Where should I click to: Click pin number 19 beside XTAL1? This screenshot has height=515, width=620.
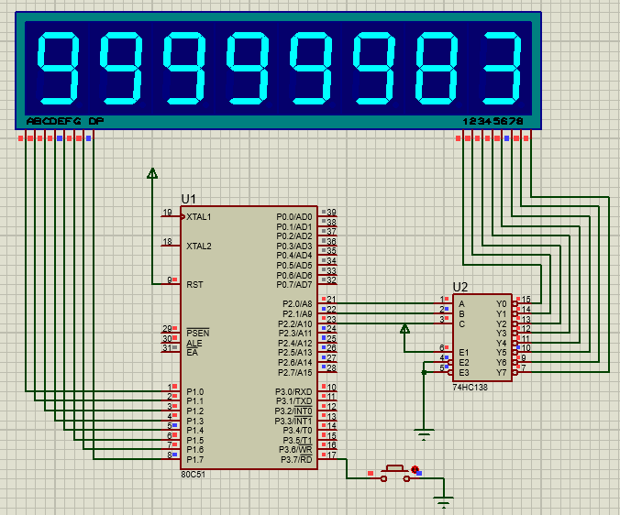tap(167, 212)
